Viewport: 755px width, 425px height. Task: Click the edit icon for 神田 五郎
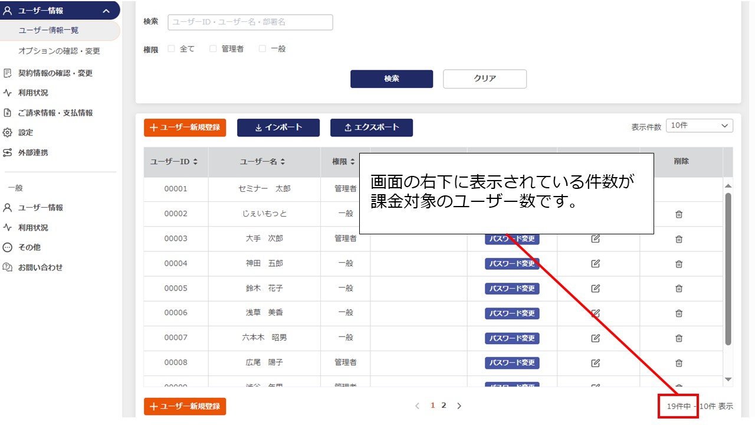tap(595, 263)
